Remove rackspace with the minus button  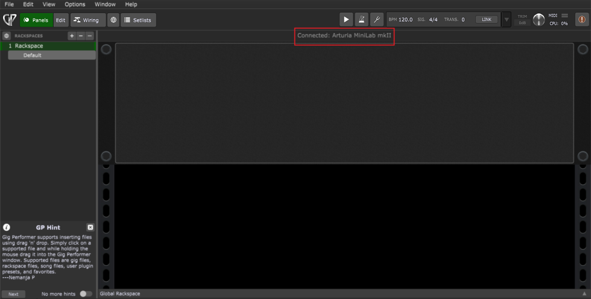click(81, 36)
